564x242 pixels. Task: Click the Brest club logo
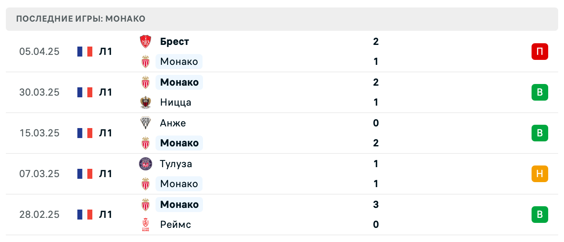[x=145, y=42]
